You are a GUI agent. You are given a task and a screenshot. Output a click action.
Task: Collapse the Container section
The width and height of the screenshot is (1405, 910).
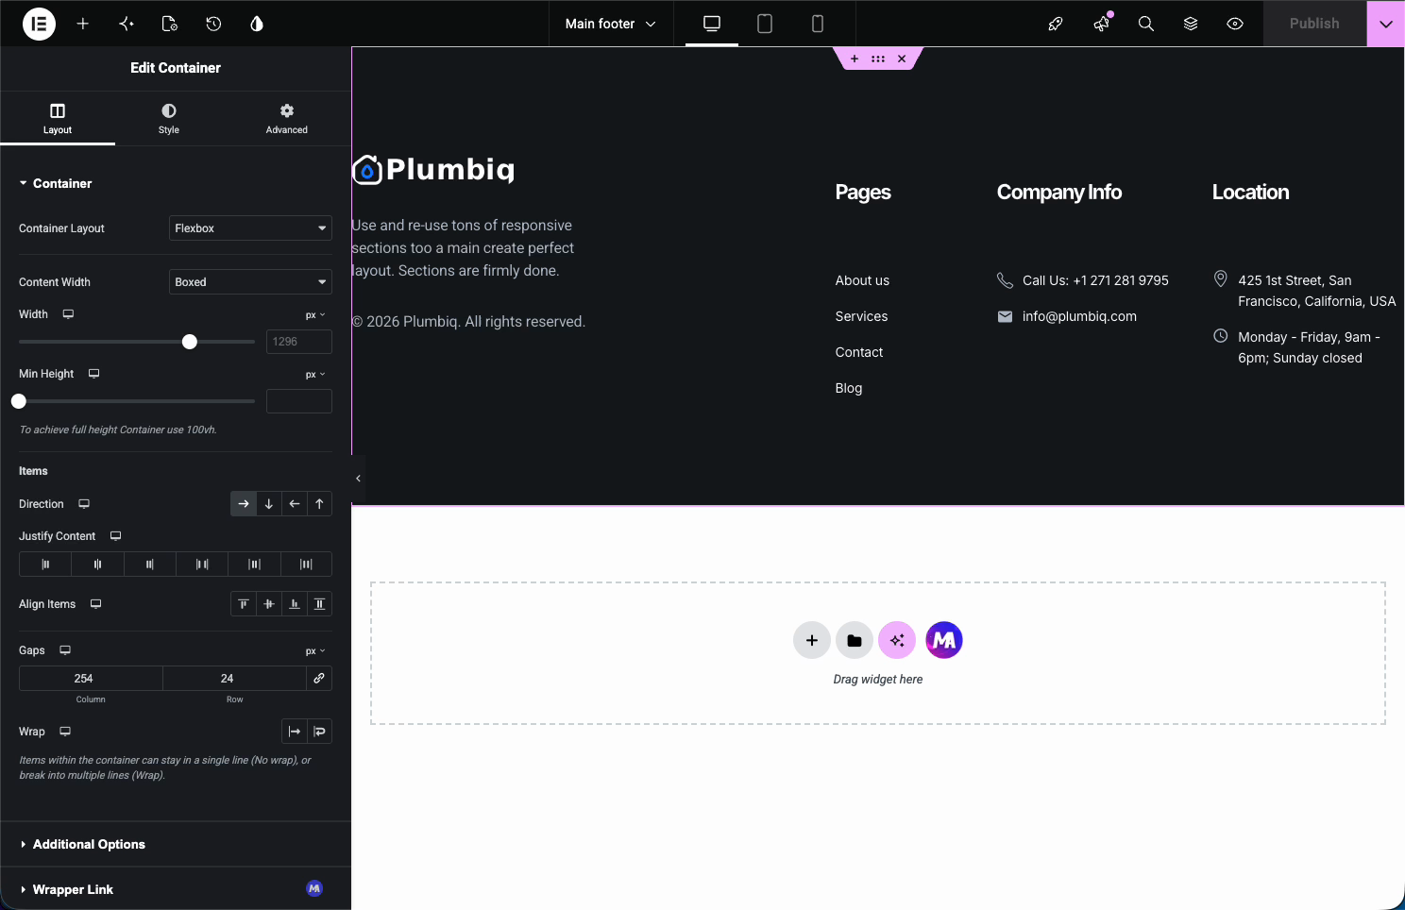56,183
